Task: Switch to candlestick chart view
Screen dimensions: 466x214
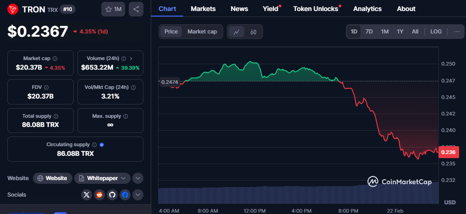Action: pyautogui.click(x=253, y=32)
